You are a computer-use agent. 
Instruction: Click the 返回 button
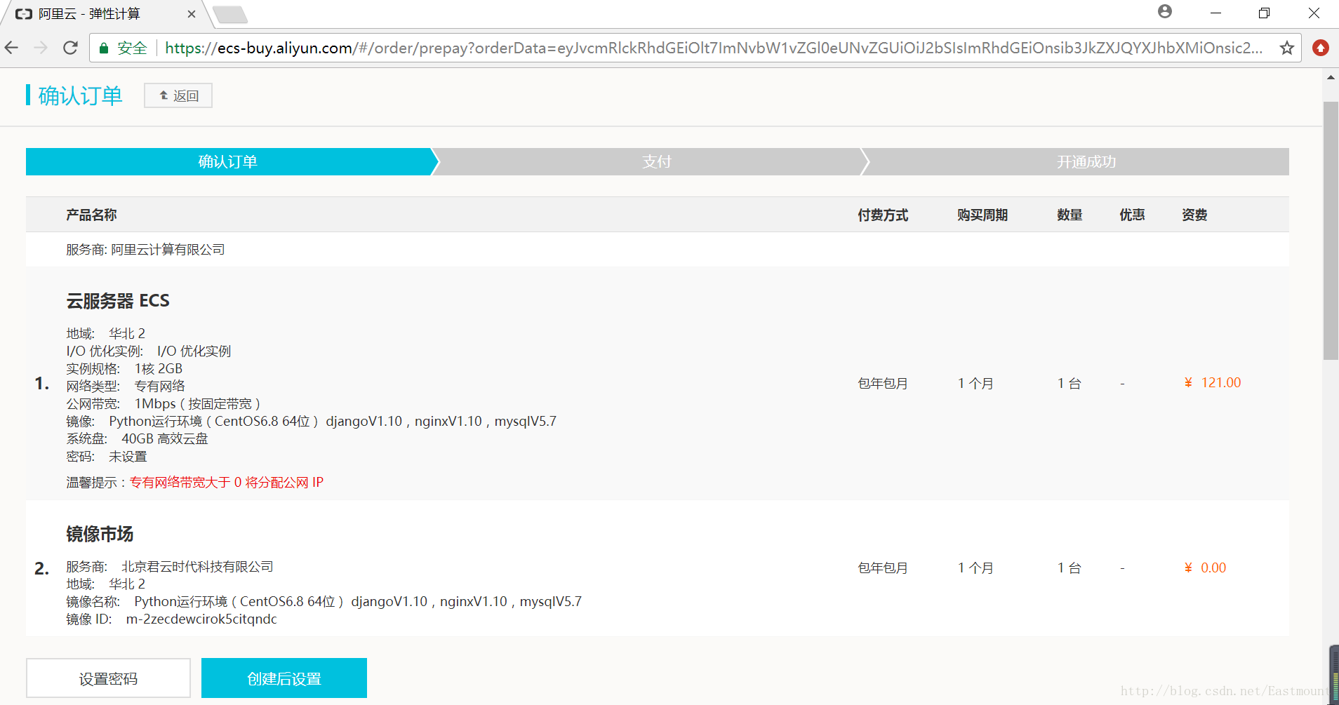(x=178, y=95)
